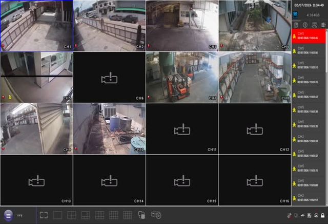Click the red record indicator on CH1
The width and height of the screenshot is (328, 224).
(x=3, y=46)
